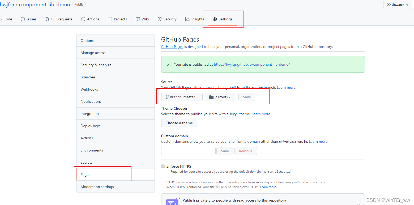Go to Pull requests tab
Screen dimensions: 414x205
point(59,19)
